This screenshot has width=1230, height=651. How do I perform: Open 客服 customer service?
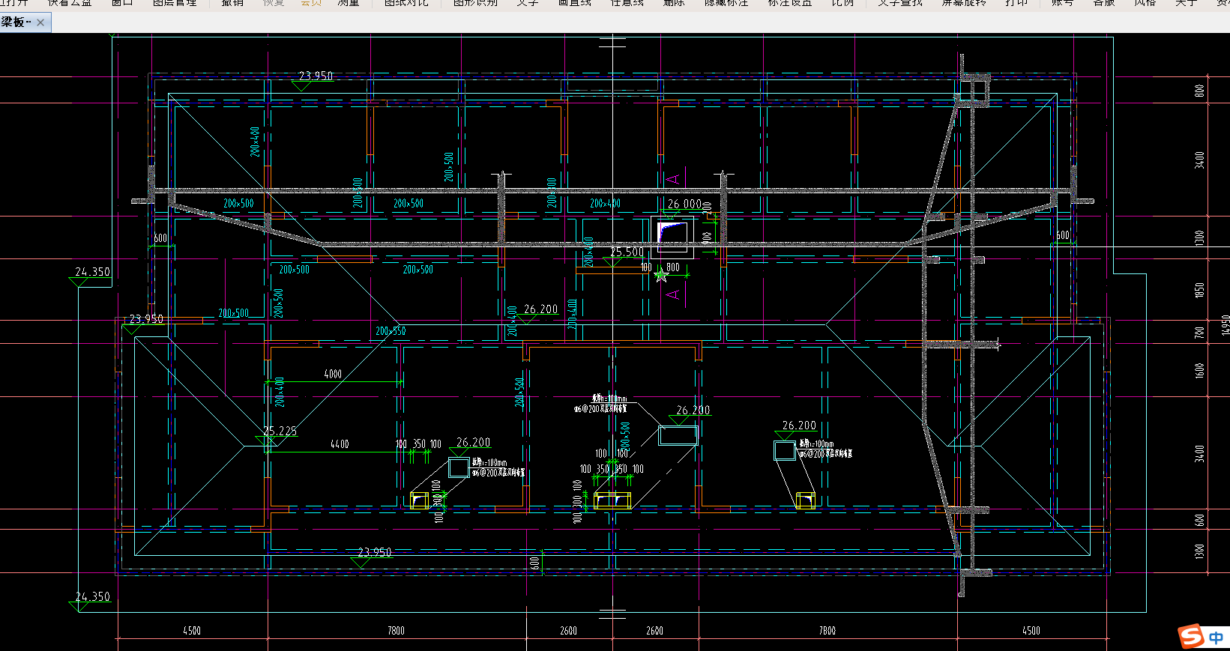[x=1104, y=3]
